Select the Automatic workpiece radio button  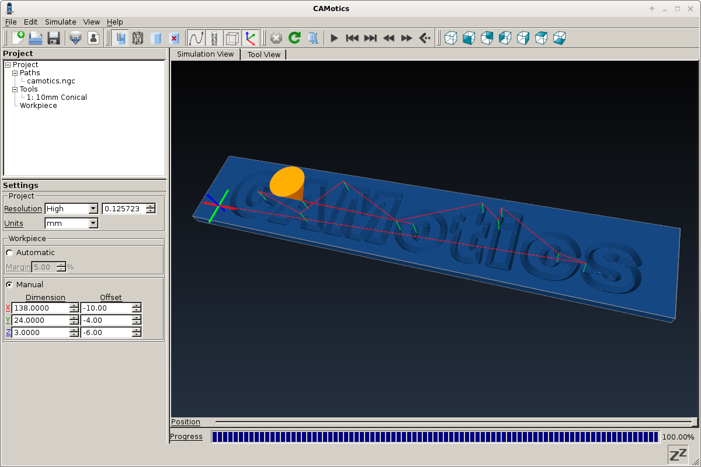coord(9,253)
